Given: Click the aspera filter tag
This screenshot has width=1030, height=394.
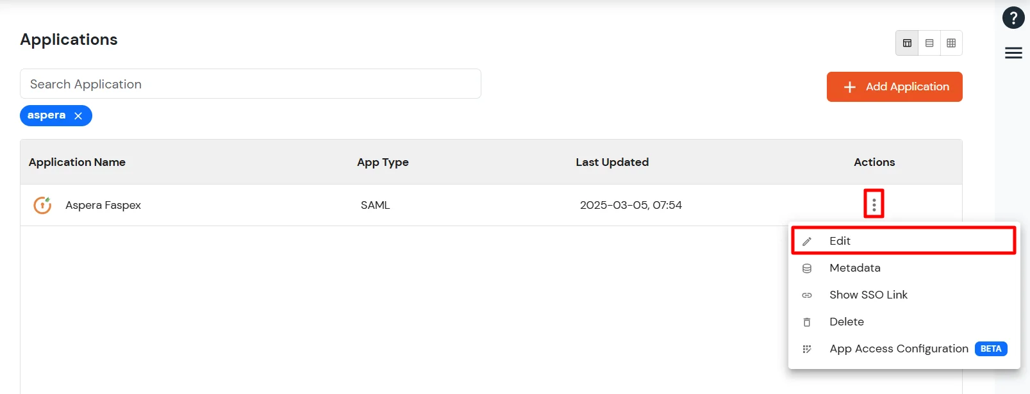Looking at the screenshot, I should (x=56, y=115).
